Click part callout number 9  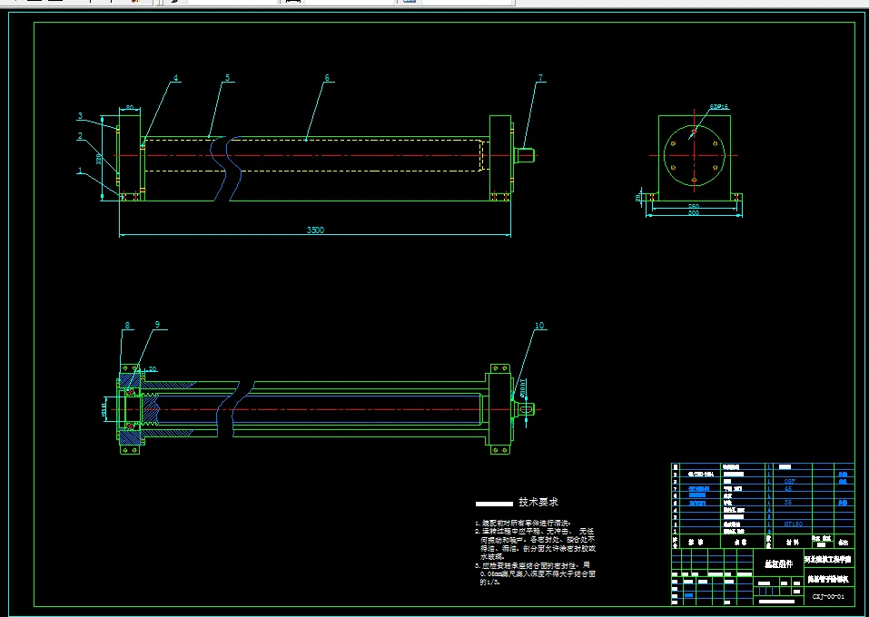157,325
